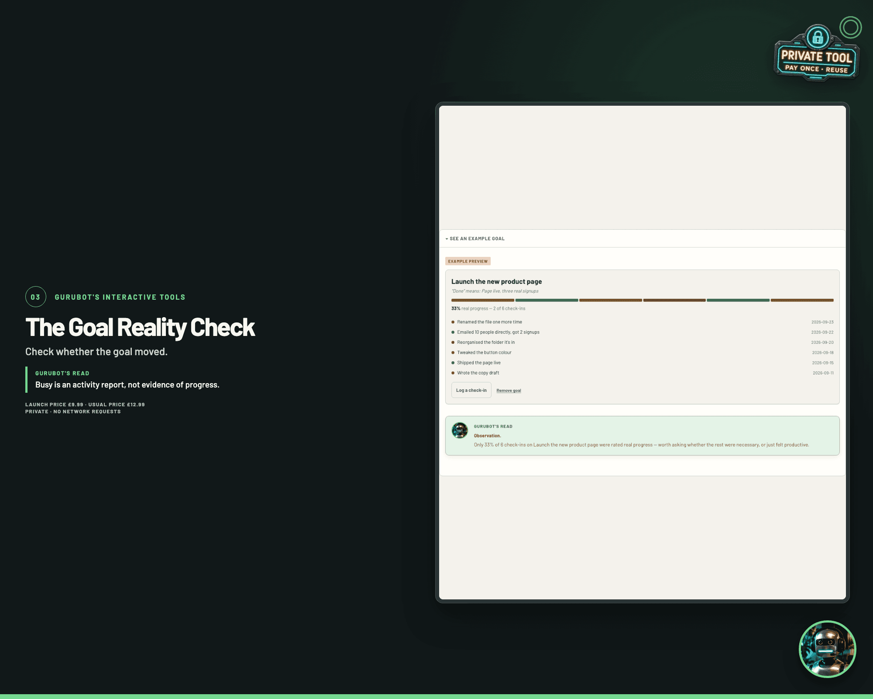The height and width of the screenshot is (699, 873).
Task: Click the Gurubot avatar in Gurubot's Read card
Action: pos(460,430)
